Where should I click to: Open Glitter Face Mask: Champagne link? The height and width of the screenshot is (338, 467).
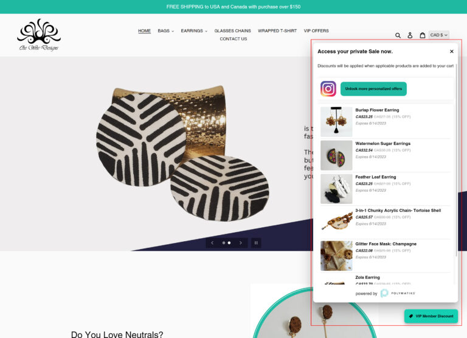386,244
